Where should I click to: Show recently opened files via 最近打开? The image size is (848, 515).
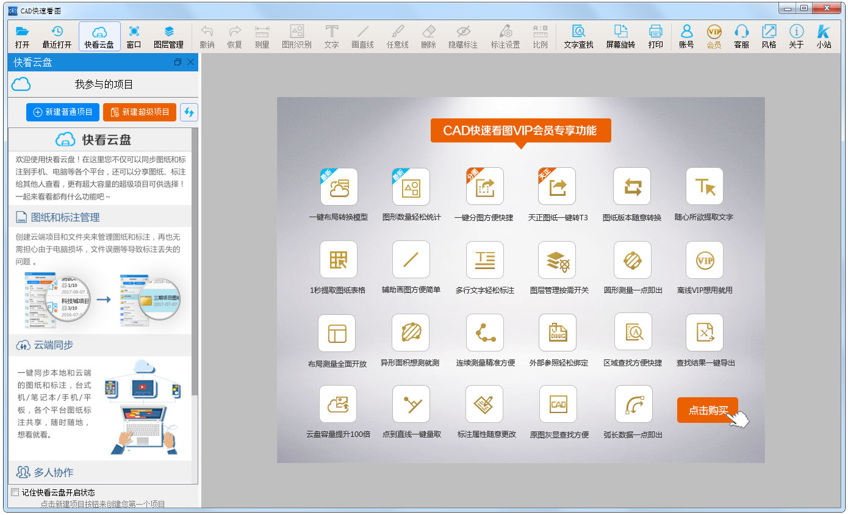click(57, 37)
